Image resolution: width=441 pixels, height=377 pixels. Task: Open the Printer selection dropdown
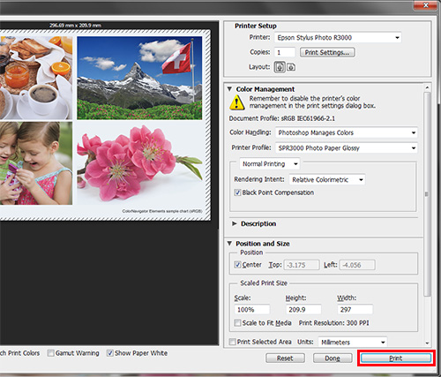(338, 38)
